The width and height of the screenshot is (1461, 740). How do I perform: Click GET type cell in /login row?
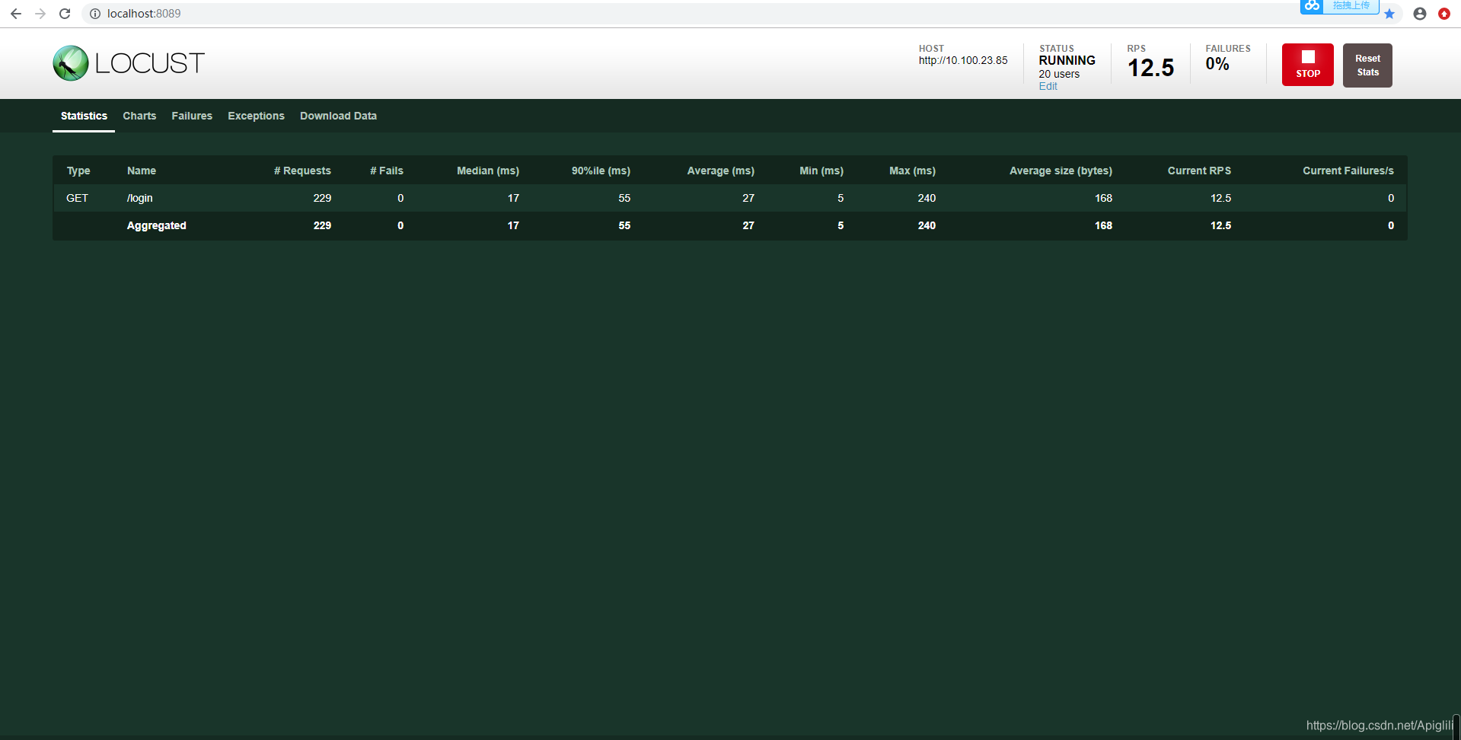pyautogui.click(x=77, y=198)
